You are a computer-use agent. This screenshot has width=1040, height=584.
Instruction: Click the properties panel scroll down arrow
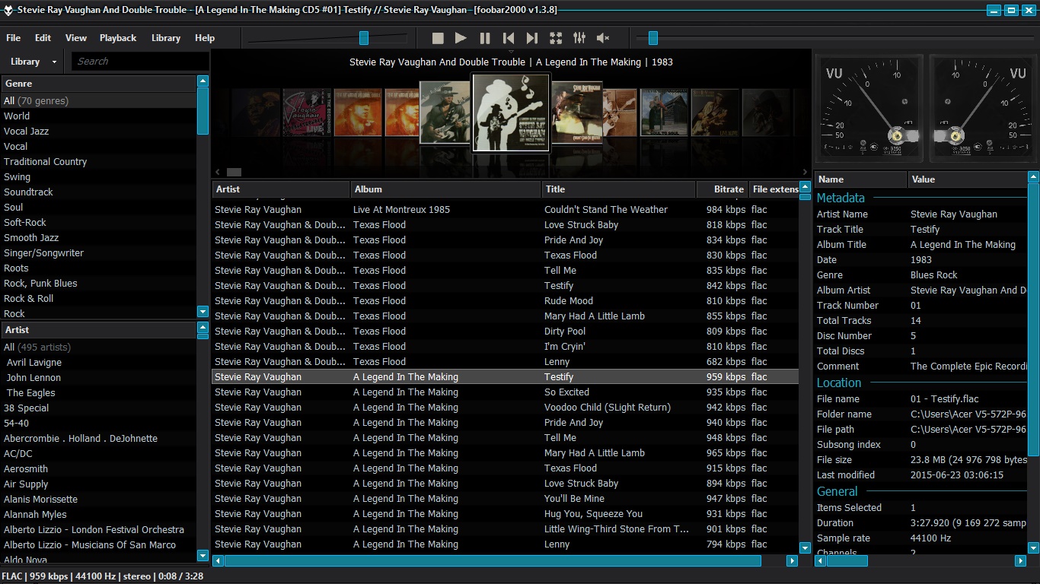[1033, 547]
